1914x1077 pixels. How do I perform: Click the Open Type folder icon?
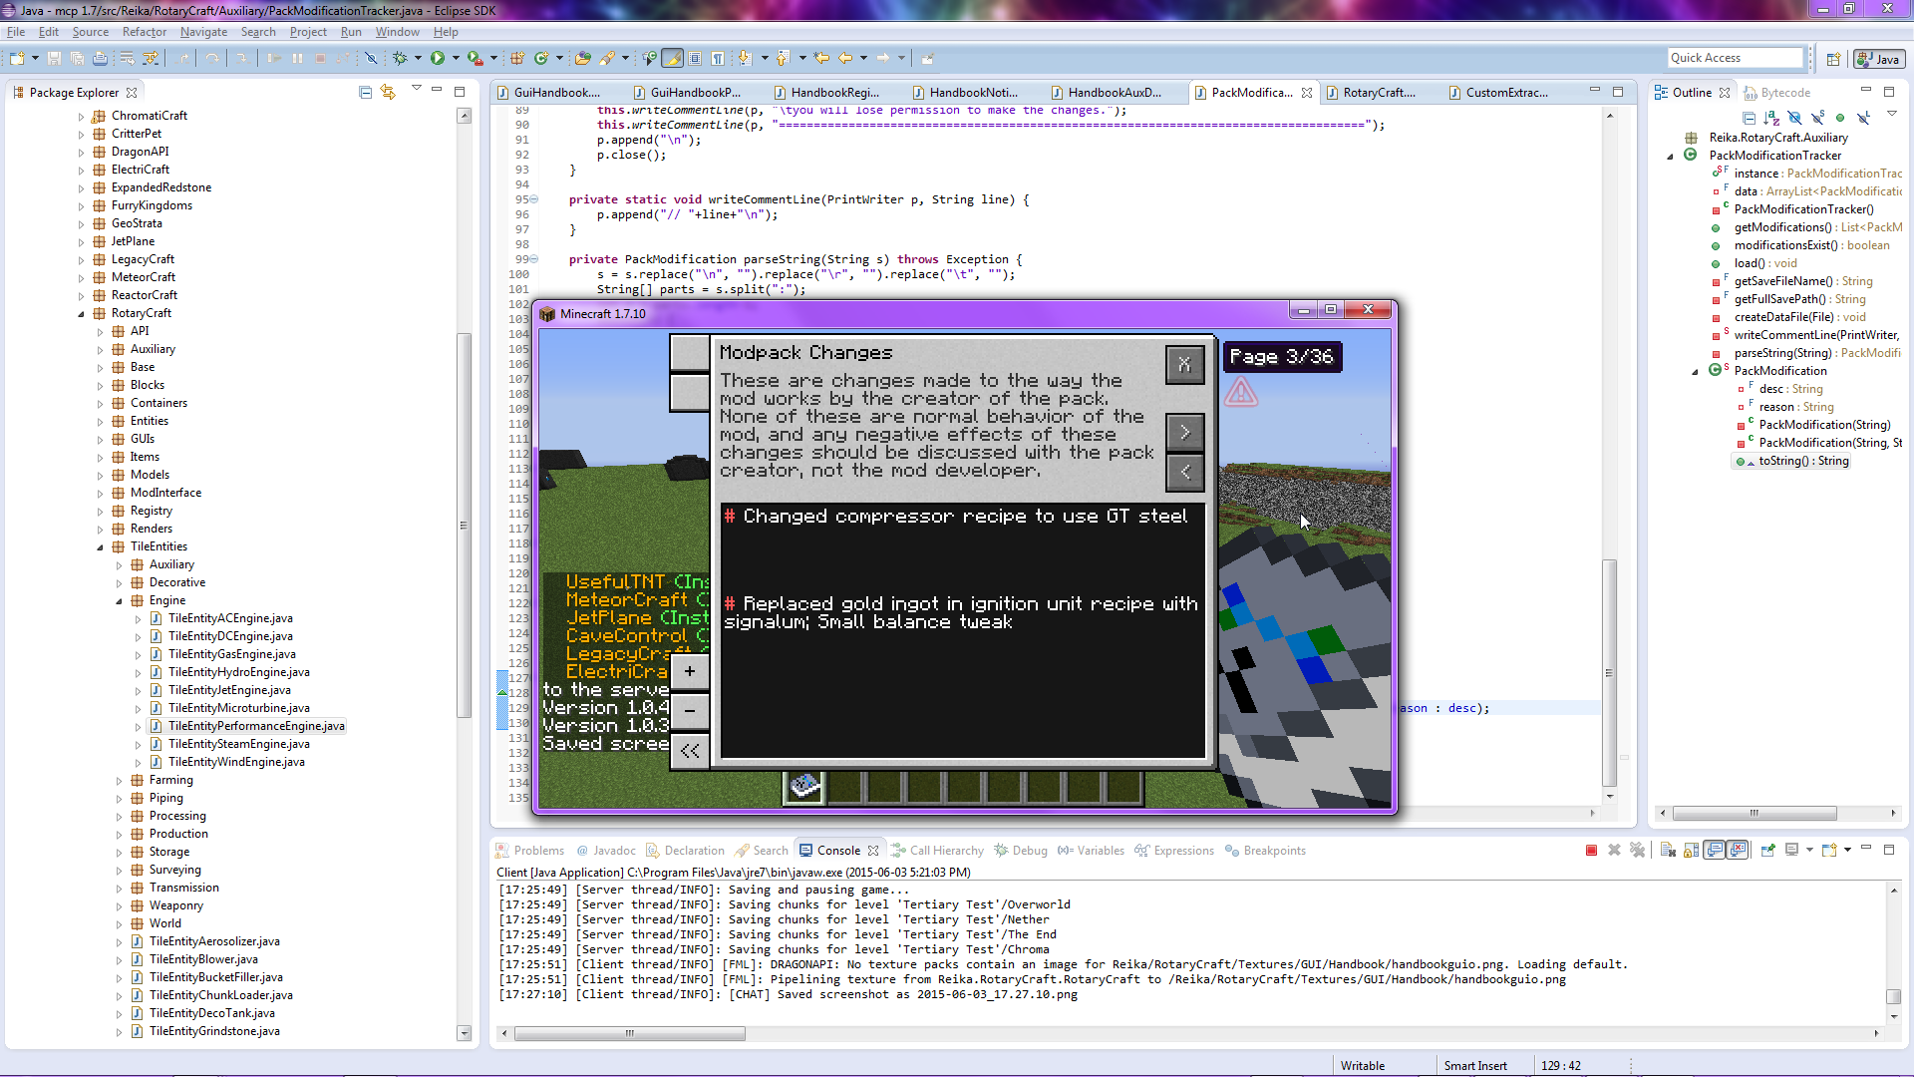(583, 59)
